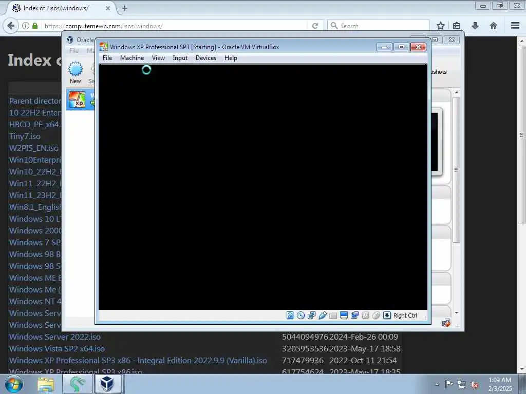This screenshot has height=394, width=526.
Task: Open the Machine menu in VM window
Action: point(132,58)
